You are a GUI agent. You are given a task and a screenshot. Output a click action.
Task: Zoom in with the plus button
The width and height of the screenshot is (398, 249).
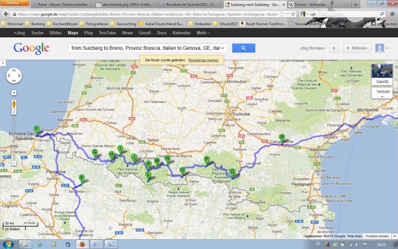click(x=14, y=112)
